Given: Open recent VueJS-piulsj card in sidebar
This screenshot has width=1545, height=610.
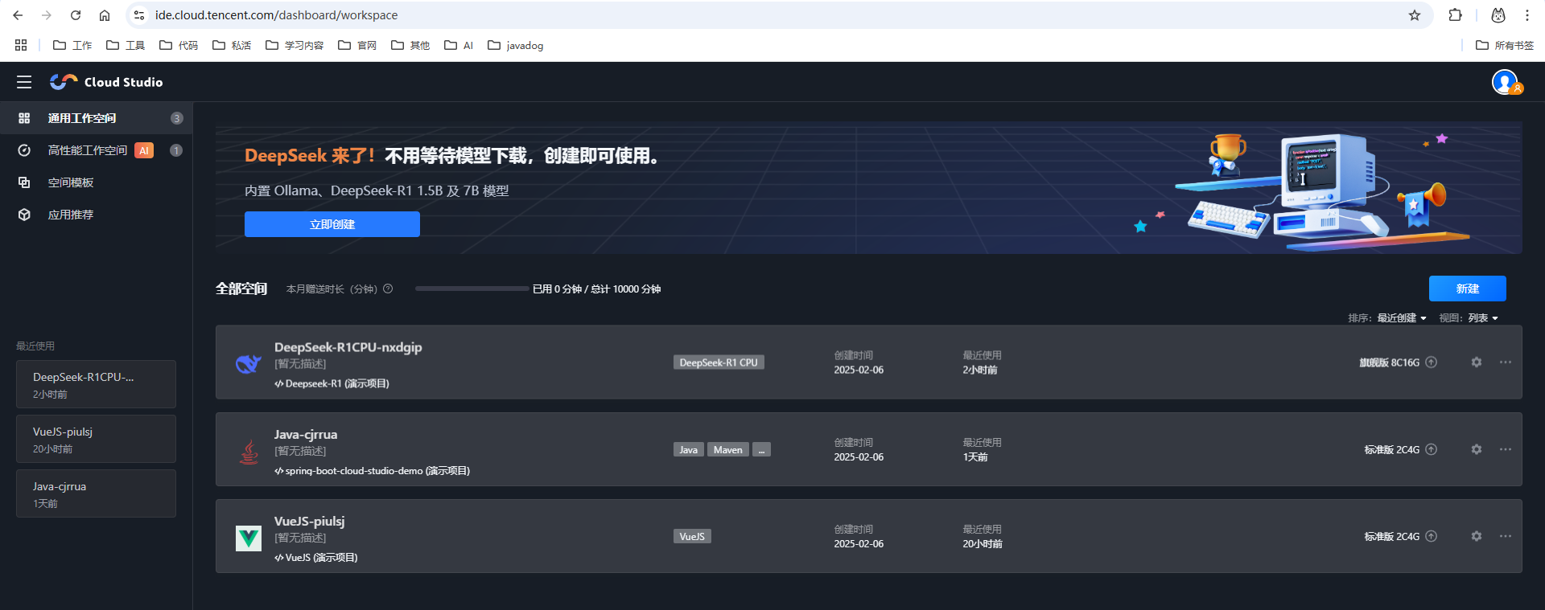Looking at the screenshot, I should (96, 439).
